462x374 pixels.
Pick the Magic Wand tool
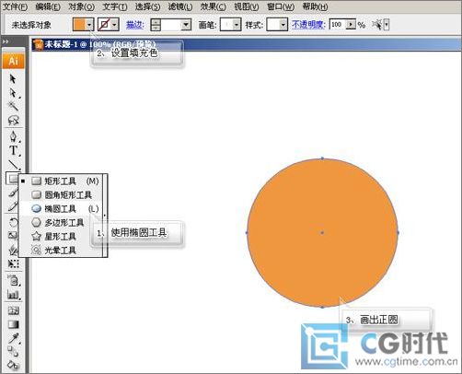coord(13,106)
